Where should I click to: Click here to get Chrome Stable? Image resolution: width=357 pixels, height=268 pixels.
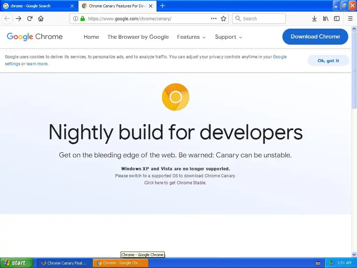[175, 183]
